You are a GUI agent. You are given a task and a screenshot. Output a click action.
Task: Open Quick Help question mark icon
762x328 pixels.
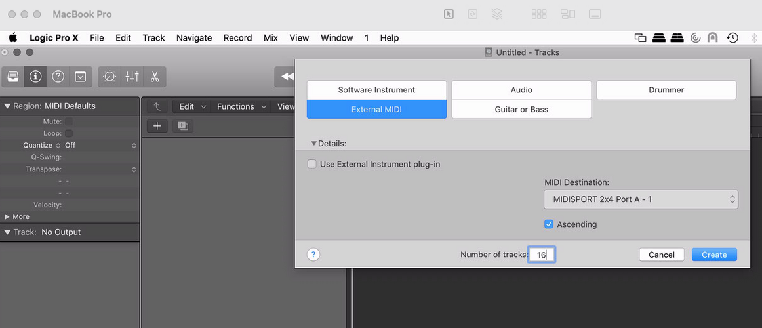[x=58, y=76]
